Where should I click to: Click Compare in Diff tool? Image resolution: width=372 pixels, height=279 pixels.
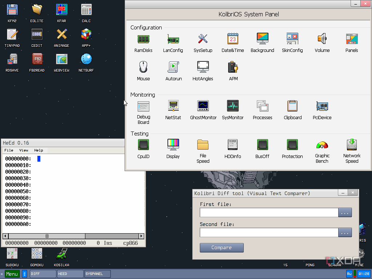coord(222,247)
